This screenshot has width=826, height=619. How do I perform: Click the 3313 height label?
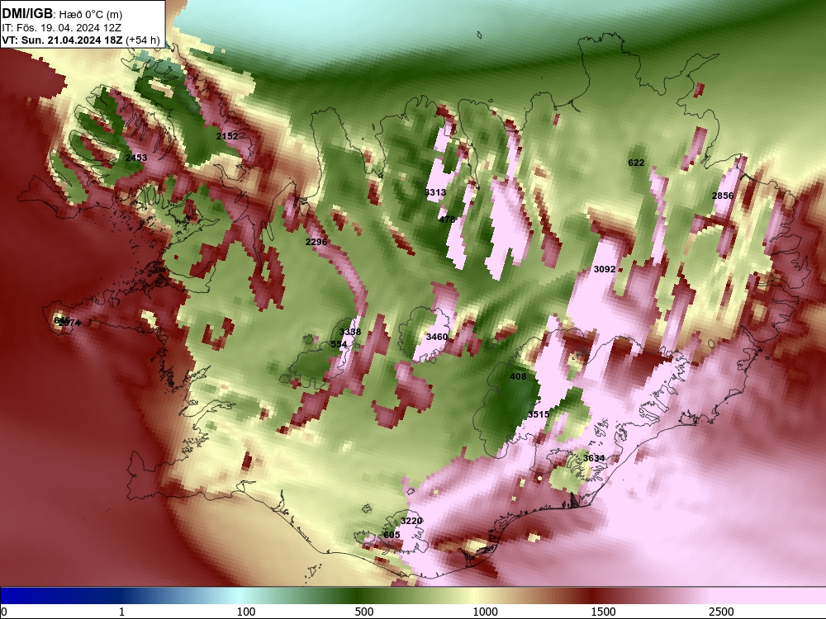[x=435, y=192]
